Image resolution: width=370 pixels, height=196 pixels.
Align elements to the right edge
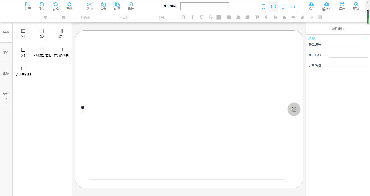(x=302, y=17)
